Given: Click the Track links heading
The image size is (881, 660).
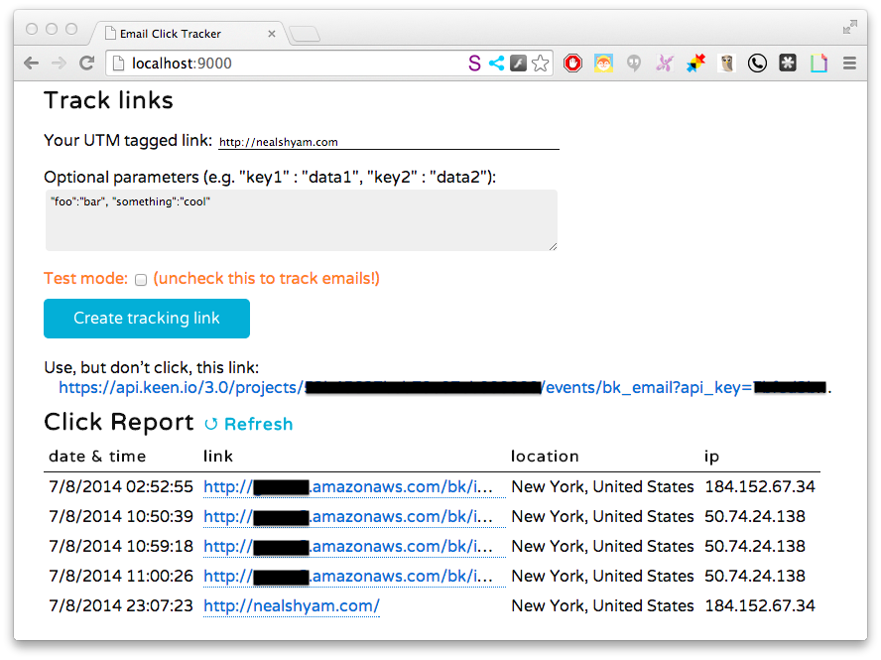Looking at the screenshot, I should point(108,100).
